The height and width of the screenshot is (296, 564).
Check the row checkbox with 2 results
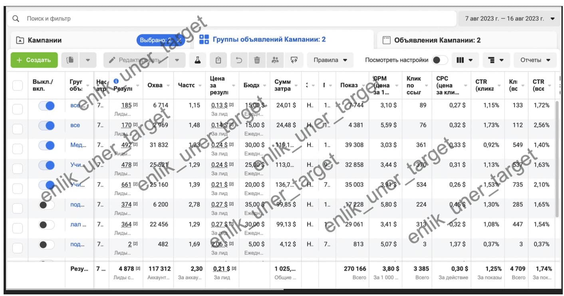[18, 248]
